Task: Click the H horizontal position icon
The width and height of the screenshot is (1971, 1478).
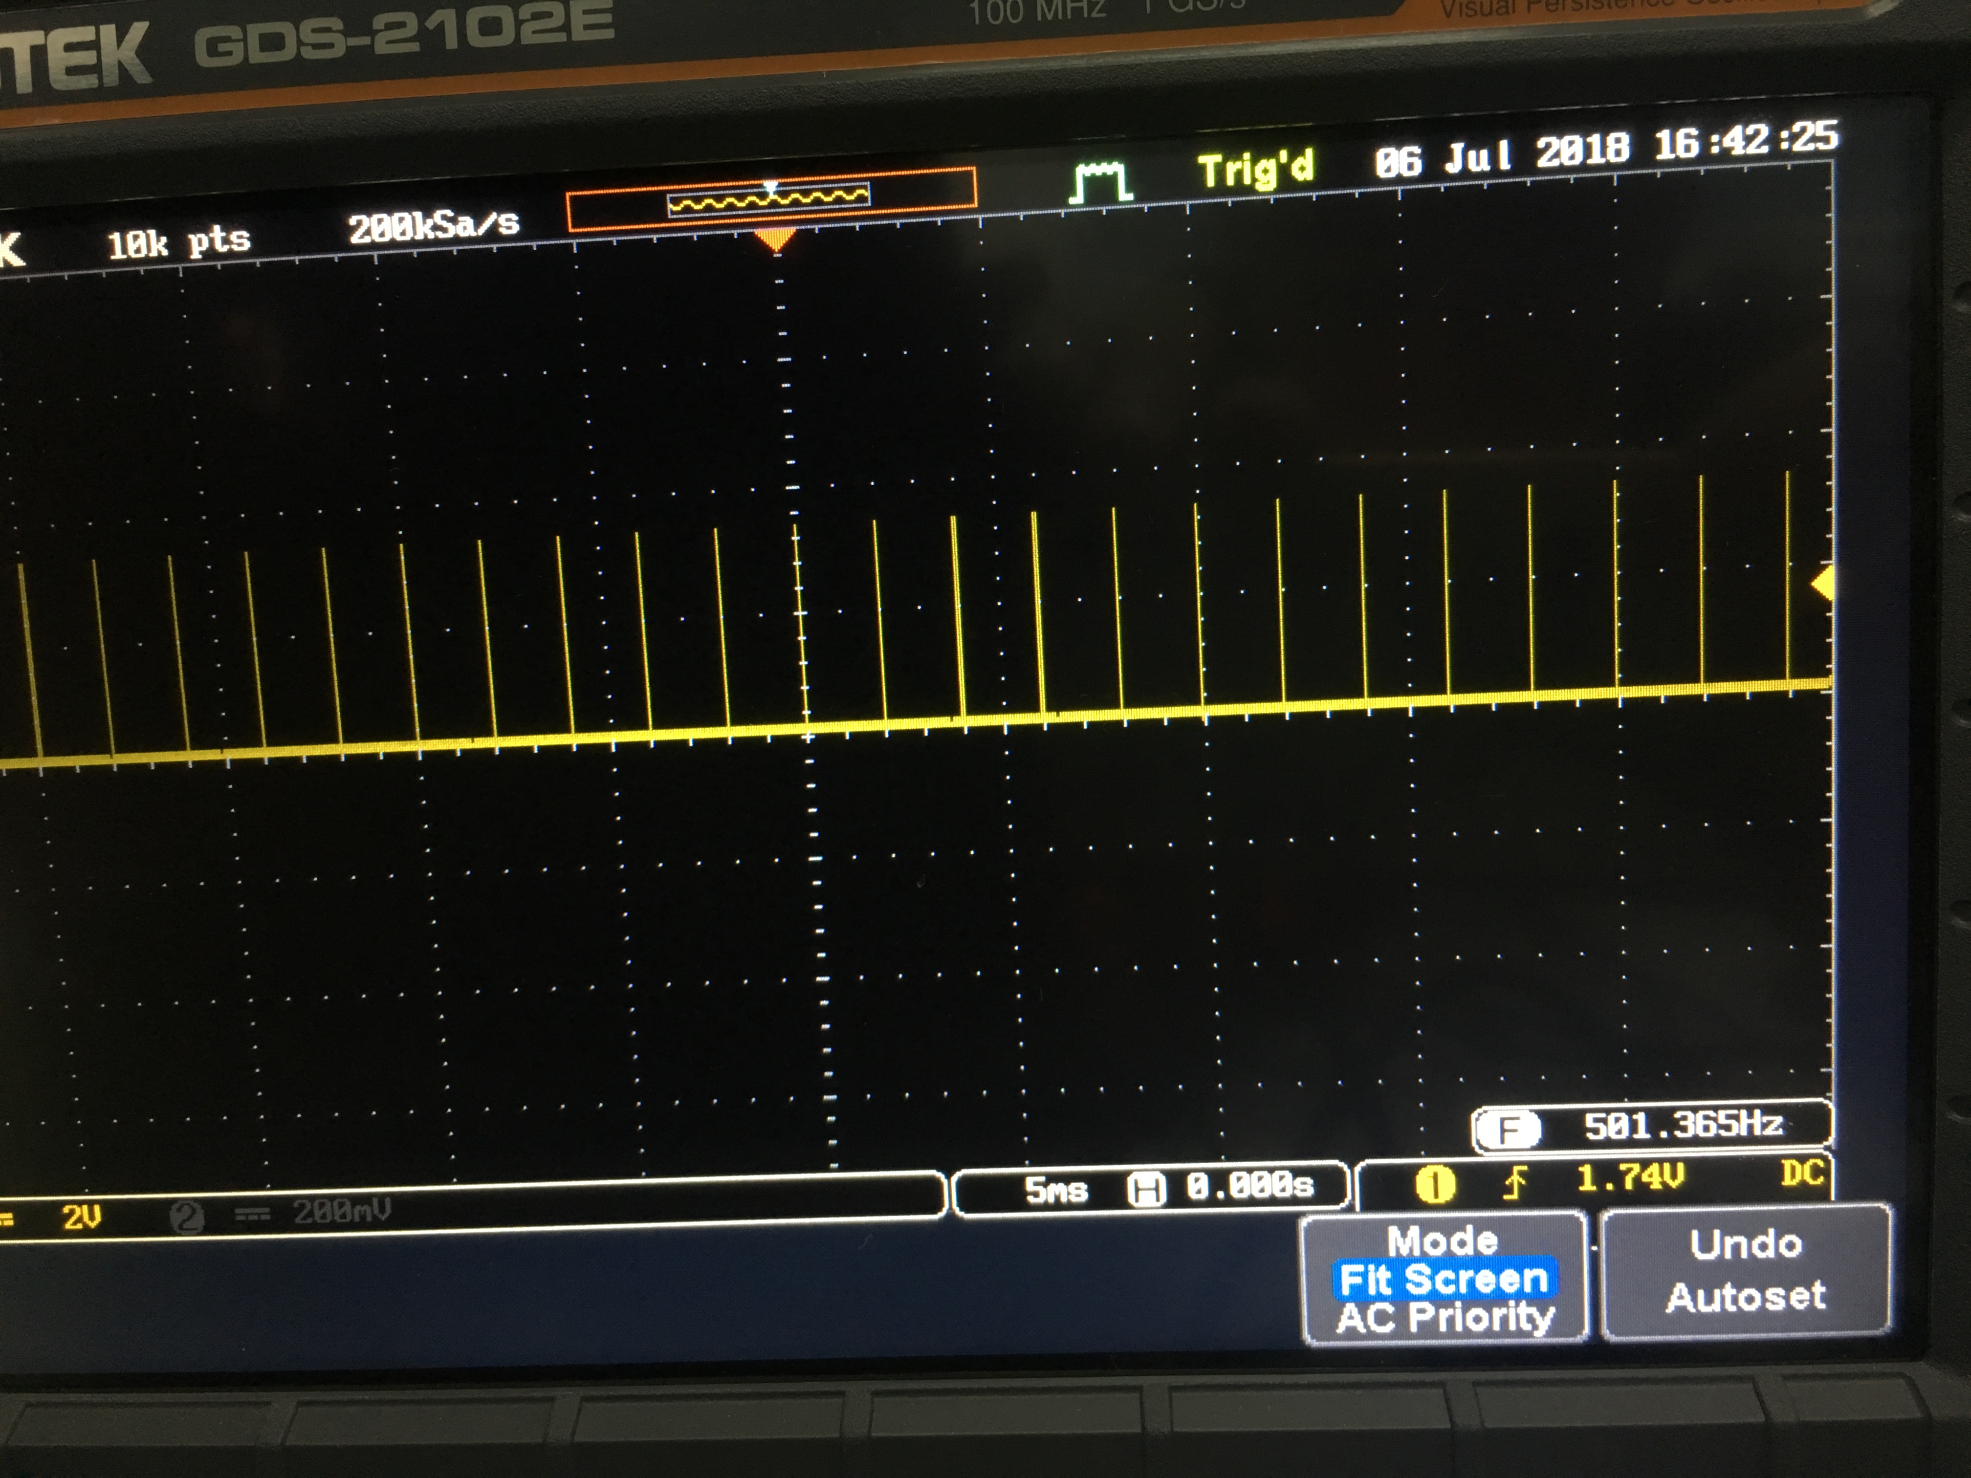Action: (1146, 1189)
